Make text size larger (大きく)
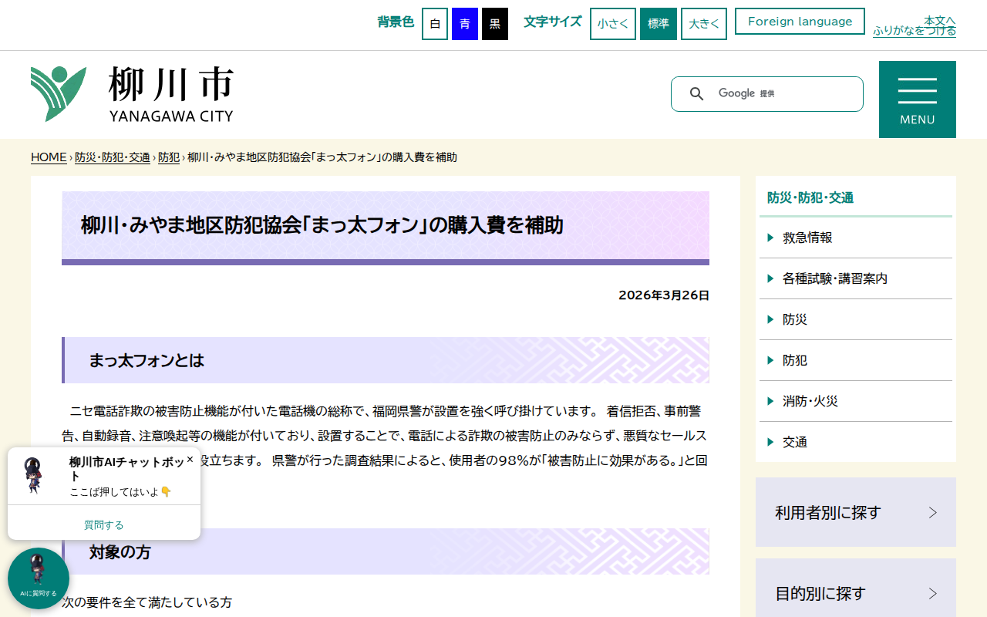This screenshot has width=987, height=617. coord(704,24)
